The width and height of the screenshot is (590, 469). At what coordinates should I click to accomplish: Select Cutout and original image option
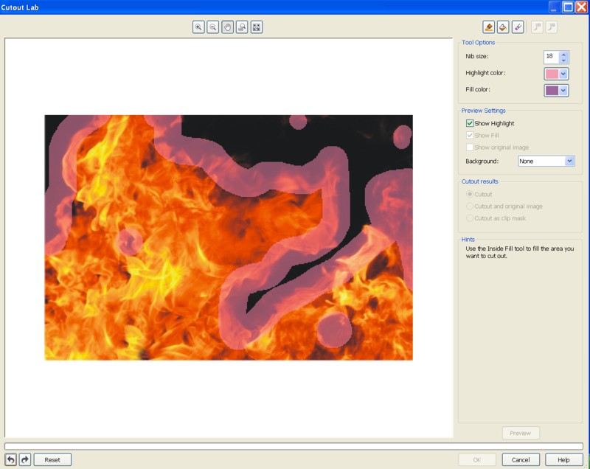click(x=470, y=206)
